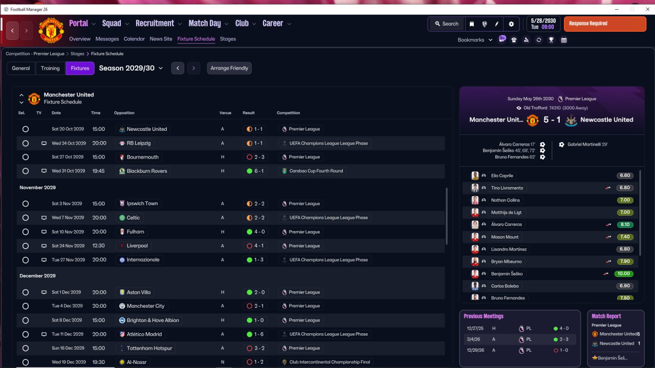The image size is (655, 368).
Task: Click the fixture list vertical scrollbar
Action: 447,216
